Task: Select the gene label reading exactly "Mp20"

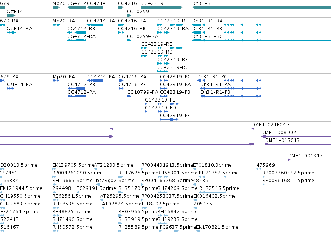Action: 59,3
